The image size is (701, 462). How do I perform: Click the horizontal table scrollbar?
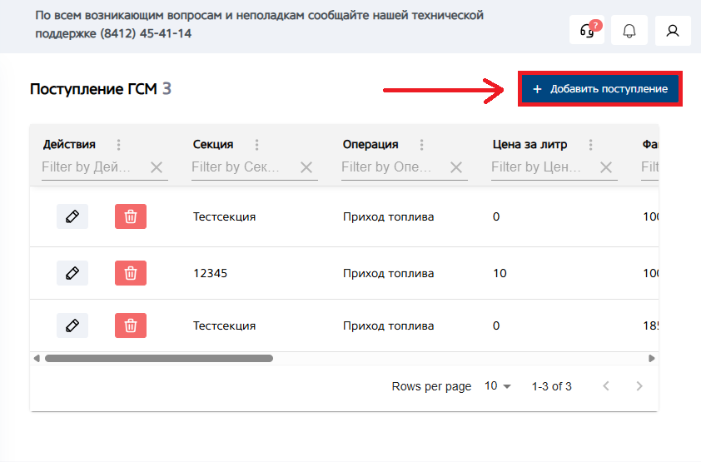pos(158,359)
